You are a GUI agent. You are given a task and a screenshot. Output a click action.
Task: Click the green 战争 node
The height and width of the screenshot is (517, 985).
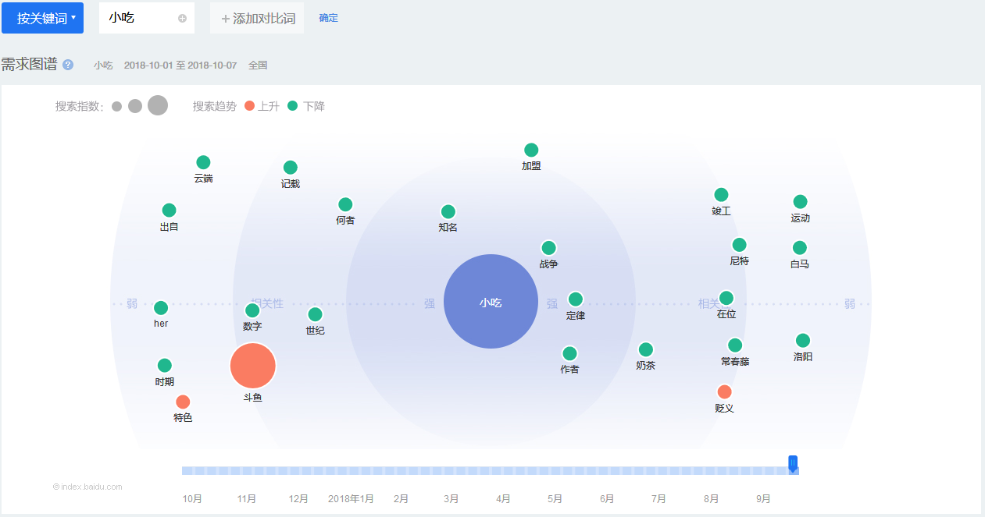point(548,249)
